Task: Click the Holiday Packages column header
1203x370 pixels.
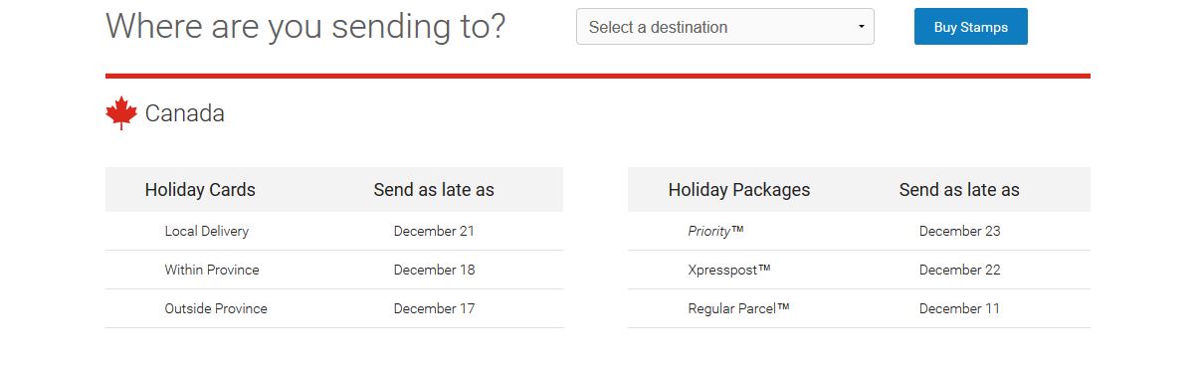Action: pos(739,190)
